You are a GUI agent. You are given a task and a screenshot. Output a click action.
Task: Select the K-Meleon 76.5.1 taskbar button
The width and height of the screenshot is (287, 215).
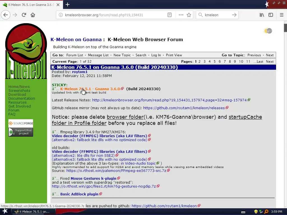[x=33, y=212]
